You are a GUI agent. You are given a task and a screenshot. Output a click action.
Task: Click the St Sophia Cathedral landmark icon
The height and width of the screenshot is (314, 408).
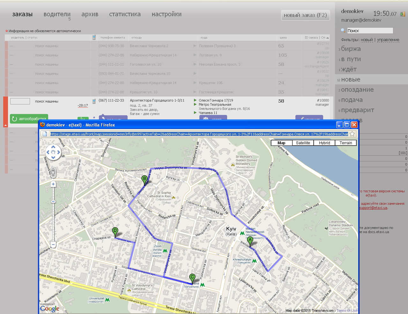[x=174, y=197]
